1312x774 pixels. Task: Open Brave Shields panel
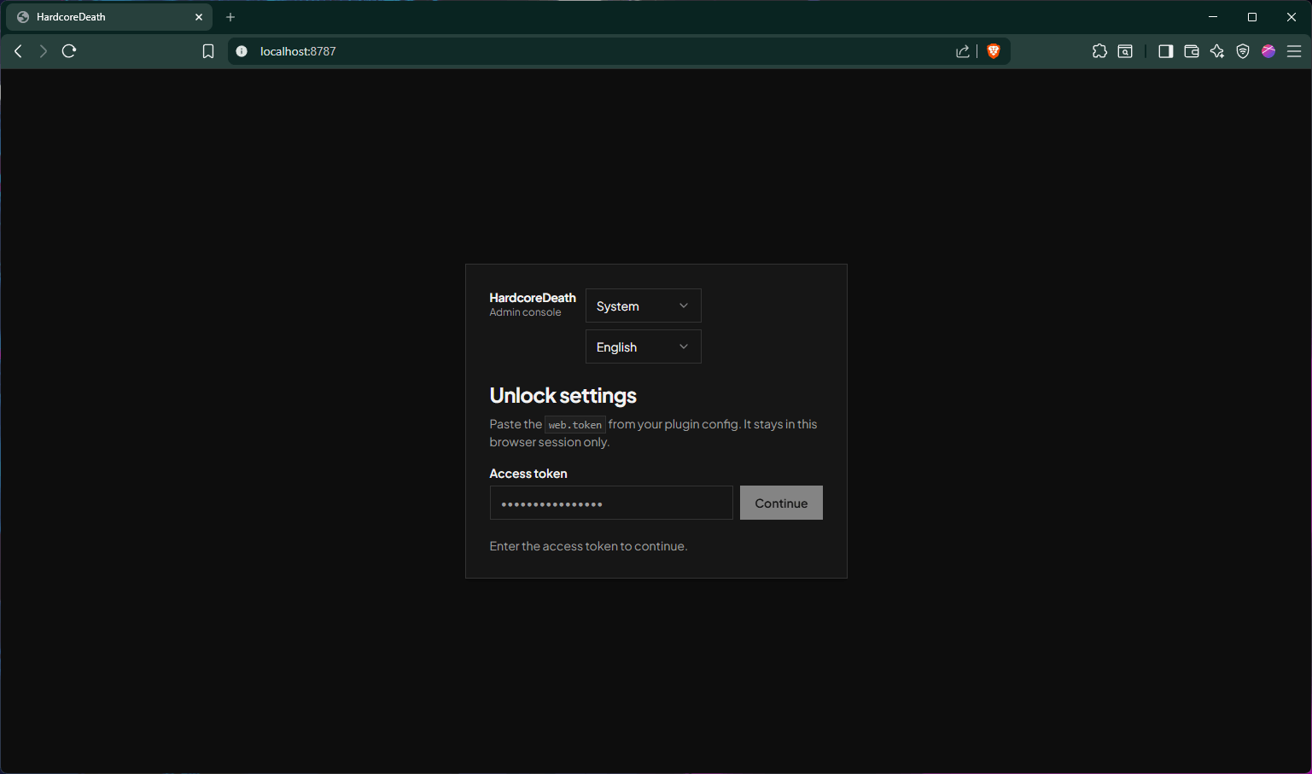[993, 51]
